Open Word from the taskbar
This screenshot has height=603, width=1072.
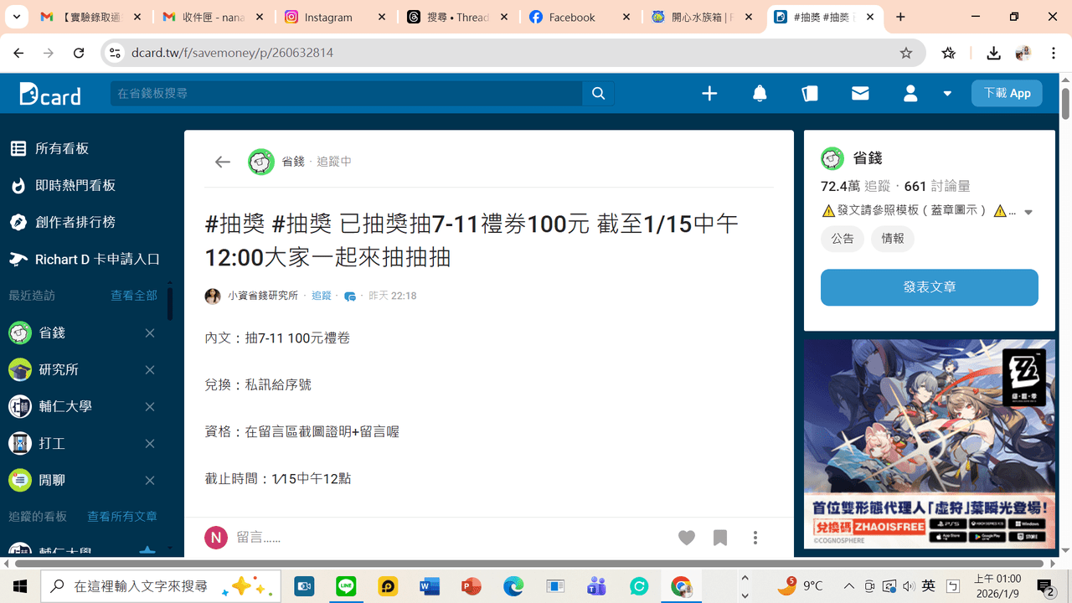(x=430, y=586)
